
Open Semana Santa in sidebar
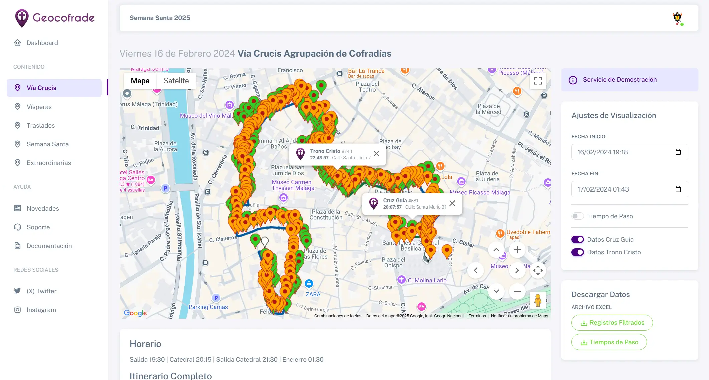click(x=47, y=144)
